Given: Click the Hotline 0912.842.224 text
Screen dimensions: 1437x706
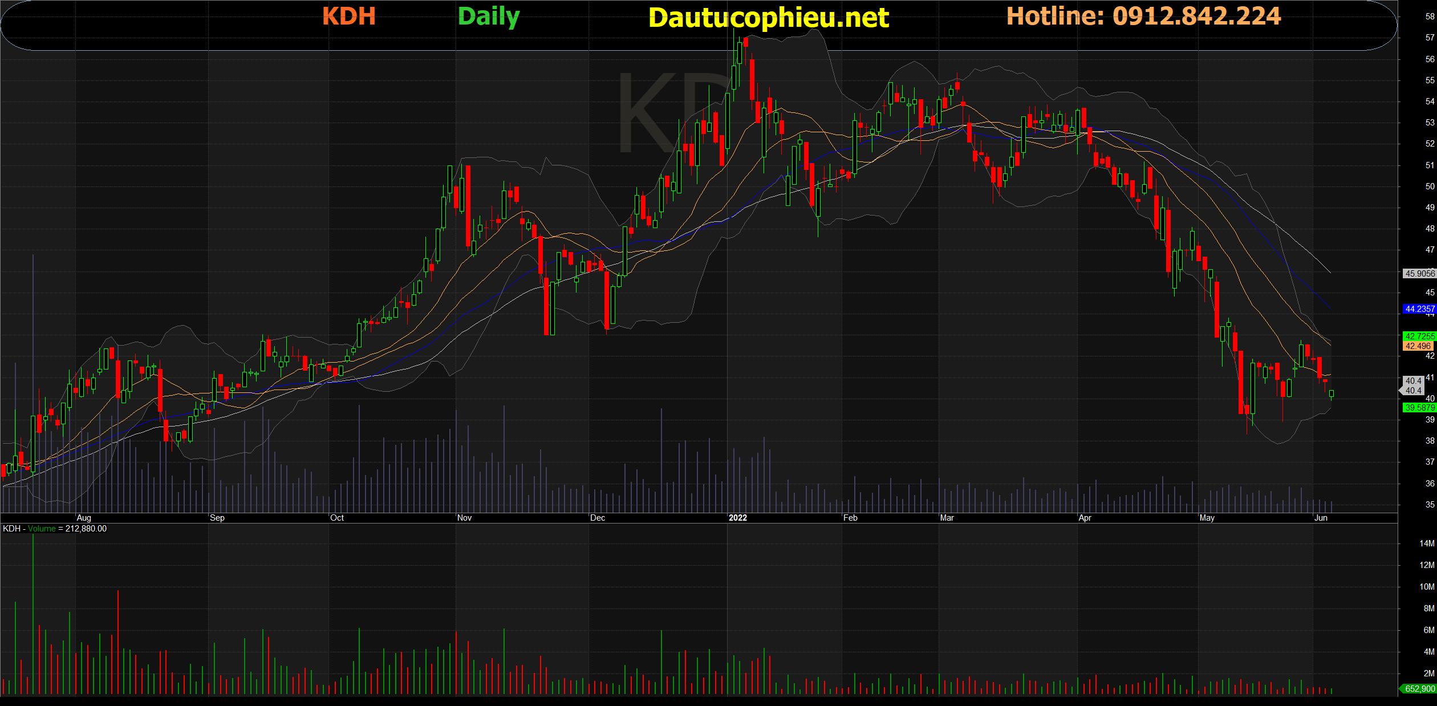Looking at the screenshot, I should [1143, 16].
